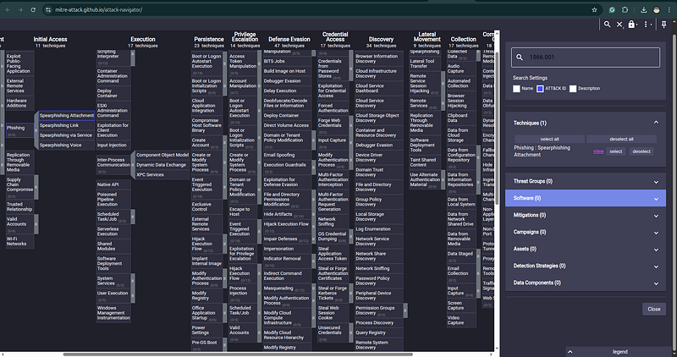This screenshot has width=677, height=357.
Task: Open the Chrome three-dot menu
Action: pos(669,9)
